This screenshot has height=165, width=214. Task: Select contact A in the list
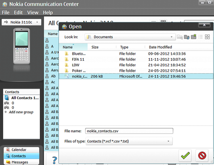51,46
